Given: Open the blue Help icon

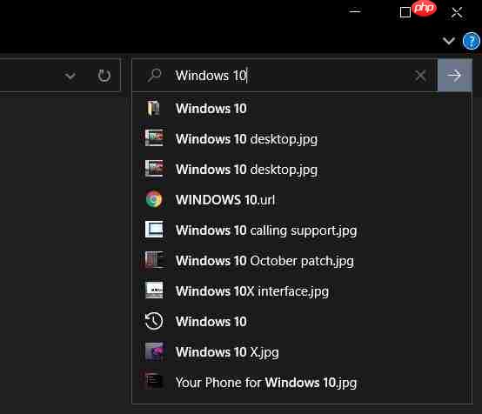Looking at the screenshot, I should pos(472,41).
